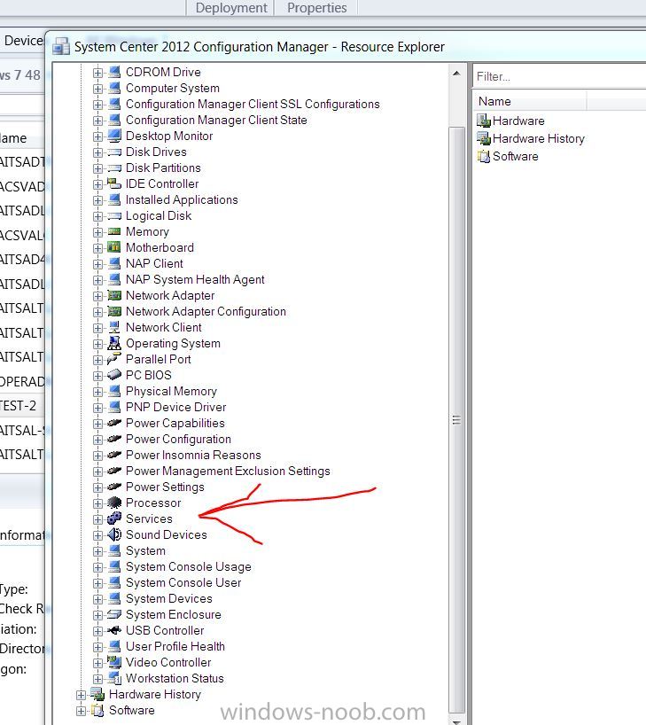
Task: Expand the Hardware History tree node
Action: (81, 695)
